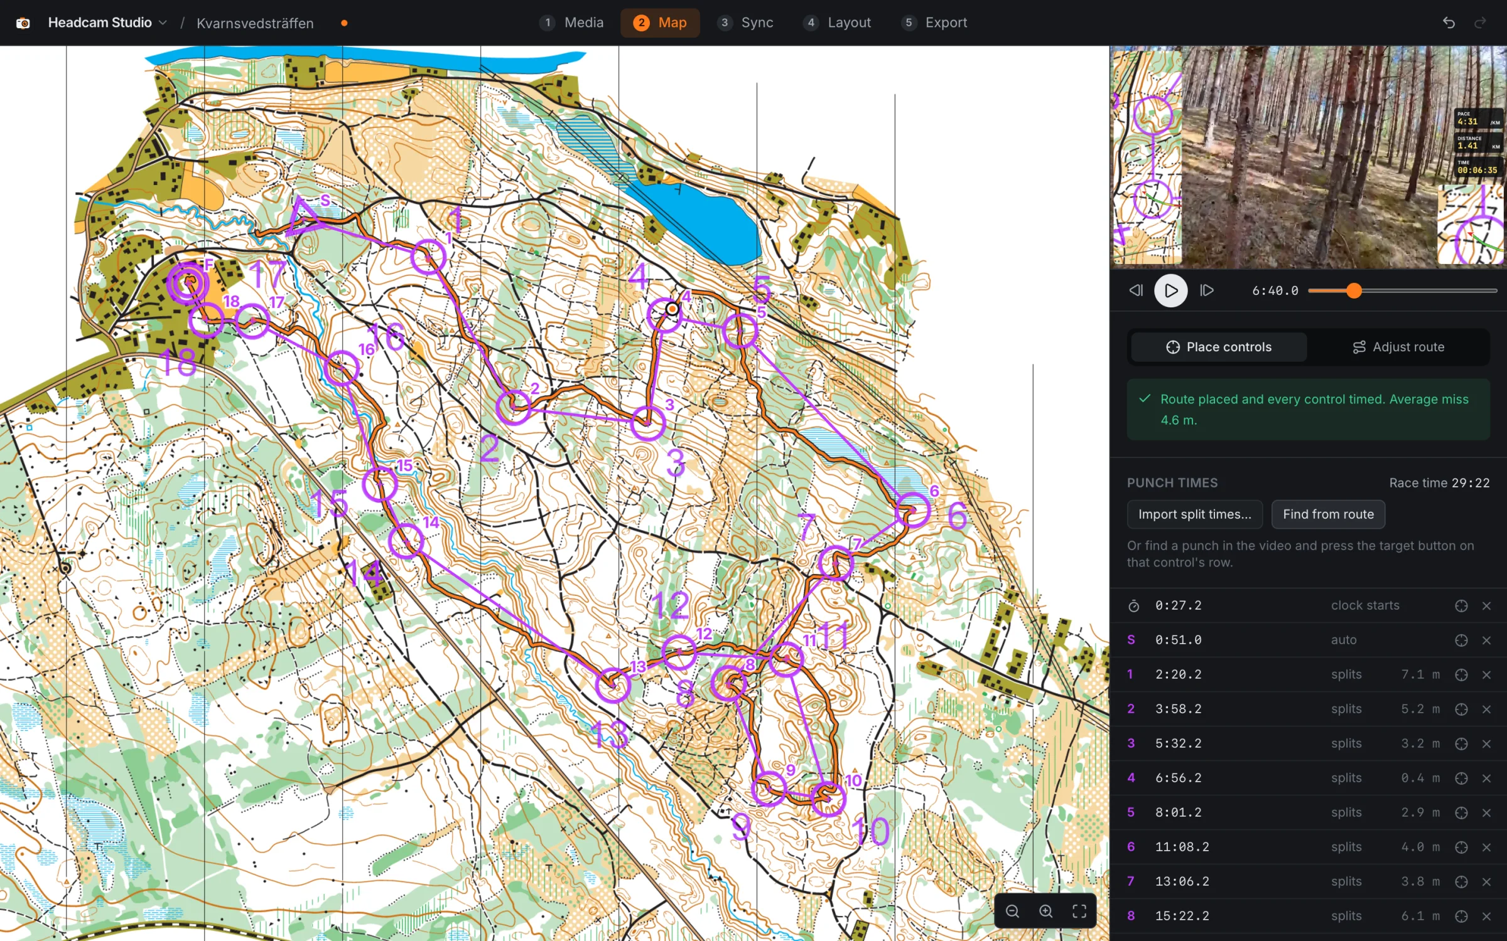This screenshot has height=941, width=1507.
Task: Remove control 2 punch time 3:58.2
Action: [x=1486, y=709]
